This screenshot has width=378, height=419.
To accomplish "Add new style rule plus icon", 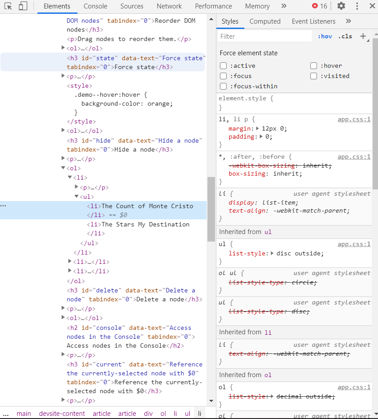I will tap(363, 37).
